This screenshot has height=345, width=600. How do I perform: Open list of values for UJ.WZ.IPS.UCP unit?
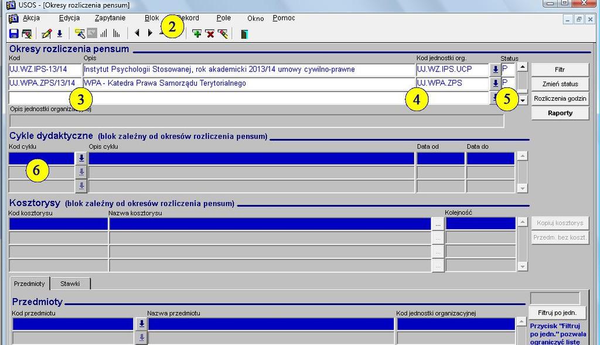point(495,70)
